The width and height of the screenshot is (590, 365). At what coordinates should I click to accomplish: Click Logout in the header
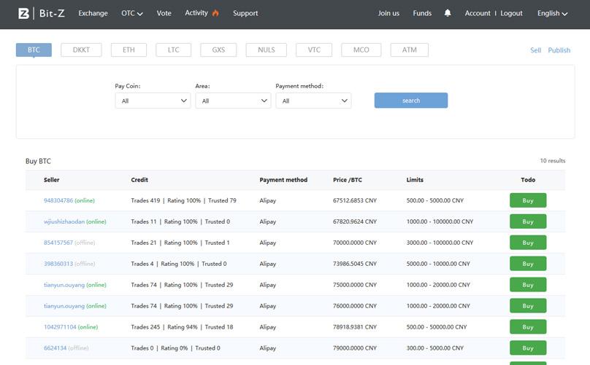511,13
